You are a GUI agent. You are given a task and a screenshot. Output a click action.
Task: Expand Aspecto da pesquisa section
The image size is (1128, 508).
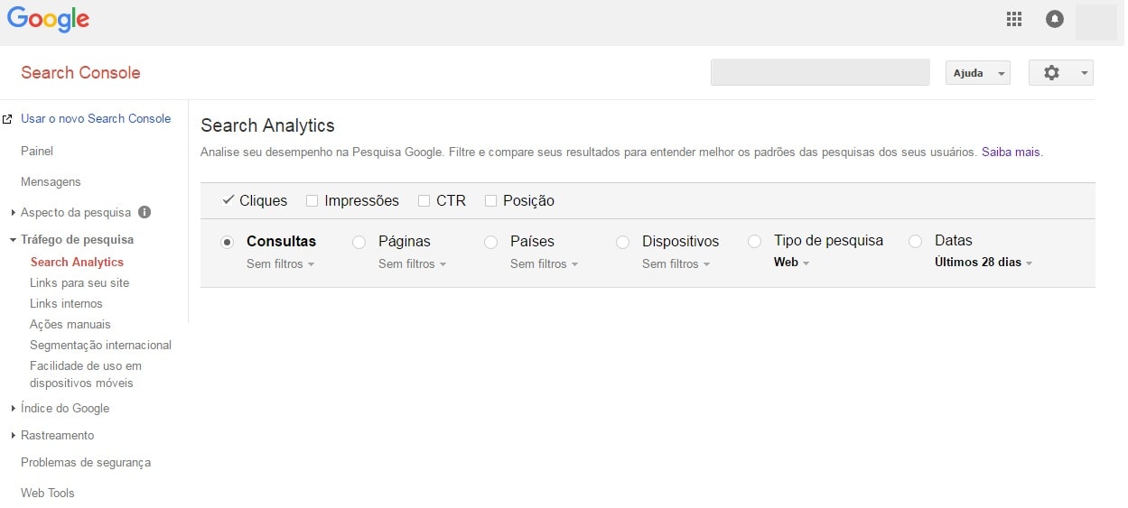(14, 213)
